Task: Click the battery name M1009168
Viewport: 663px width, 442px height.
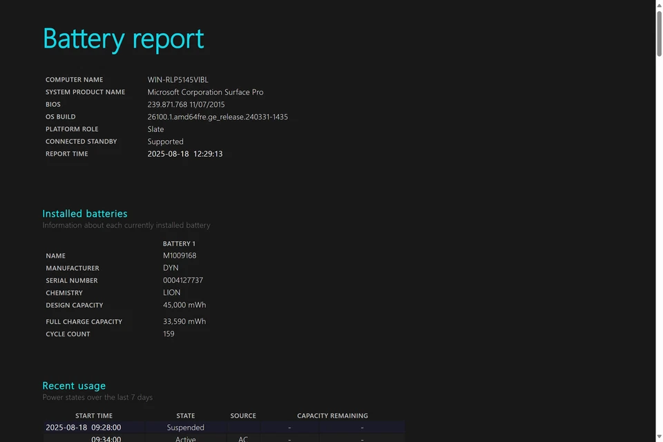Action: click(x=180, y=256)
